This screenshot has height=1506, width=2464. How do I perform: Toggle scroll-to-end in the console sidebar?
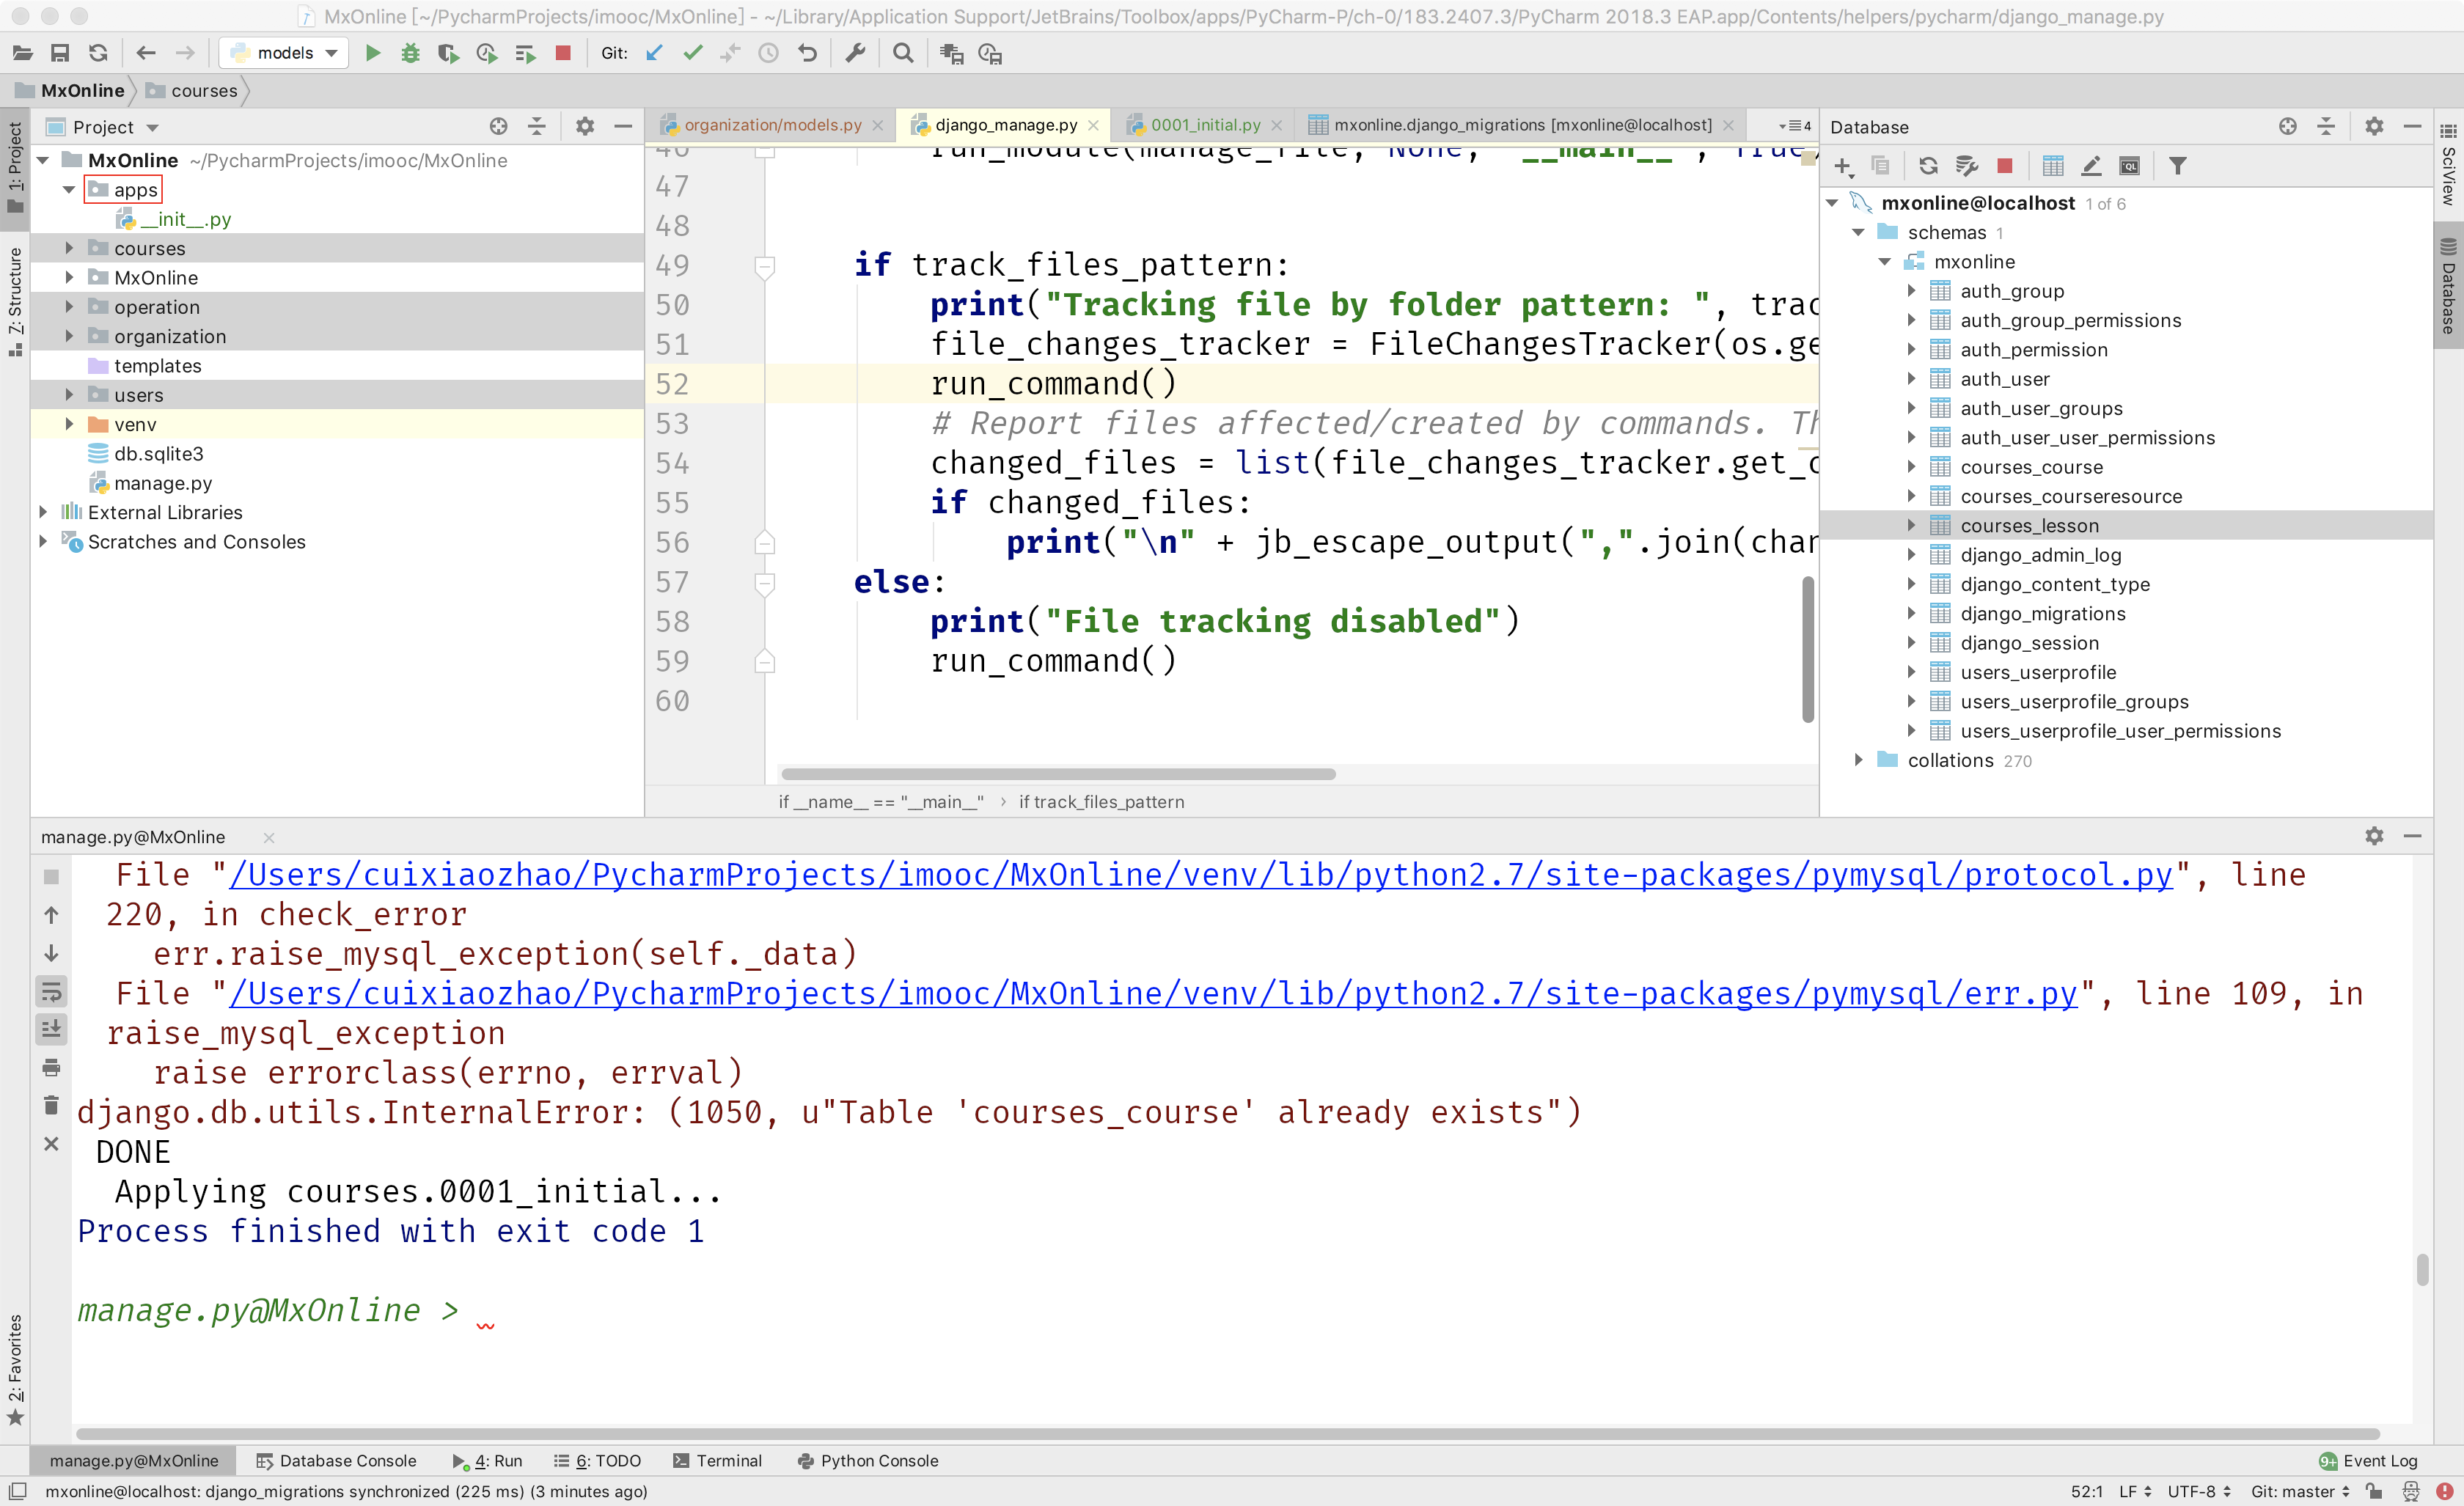tap(51, 1029)
